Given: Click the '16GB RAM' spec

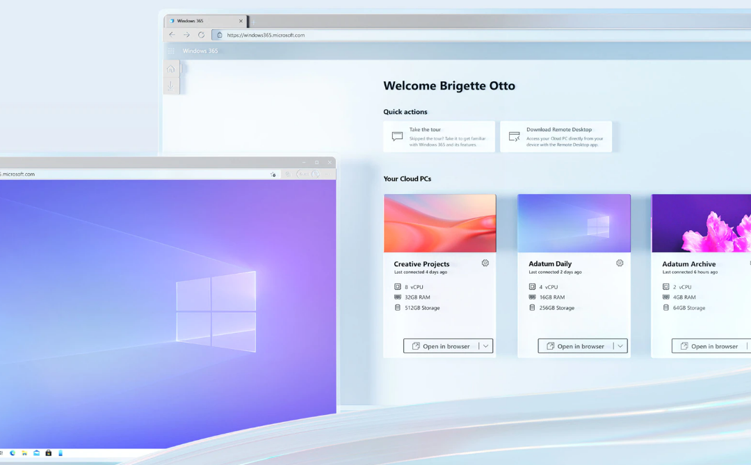Looking at the screenshot, I should pos(551,297).
